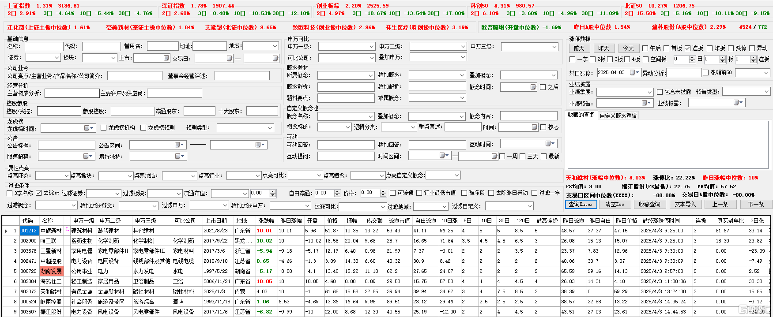This screenshot has width=773, height=317.
Task: Click spinner arrows before final 连板 label
Action: [x=753, y=59]
